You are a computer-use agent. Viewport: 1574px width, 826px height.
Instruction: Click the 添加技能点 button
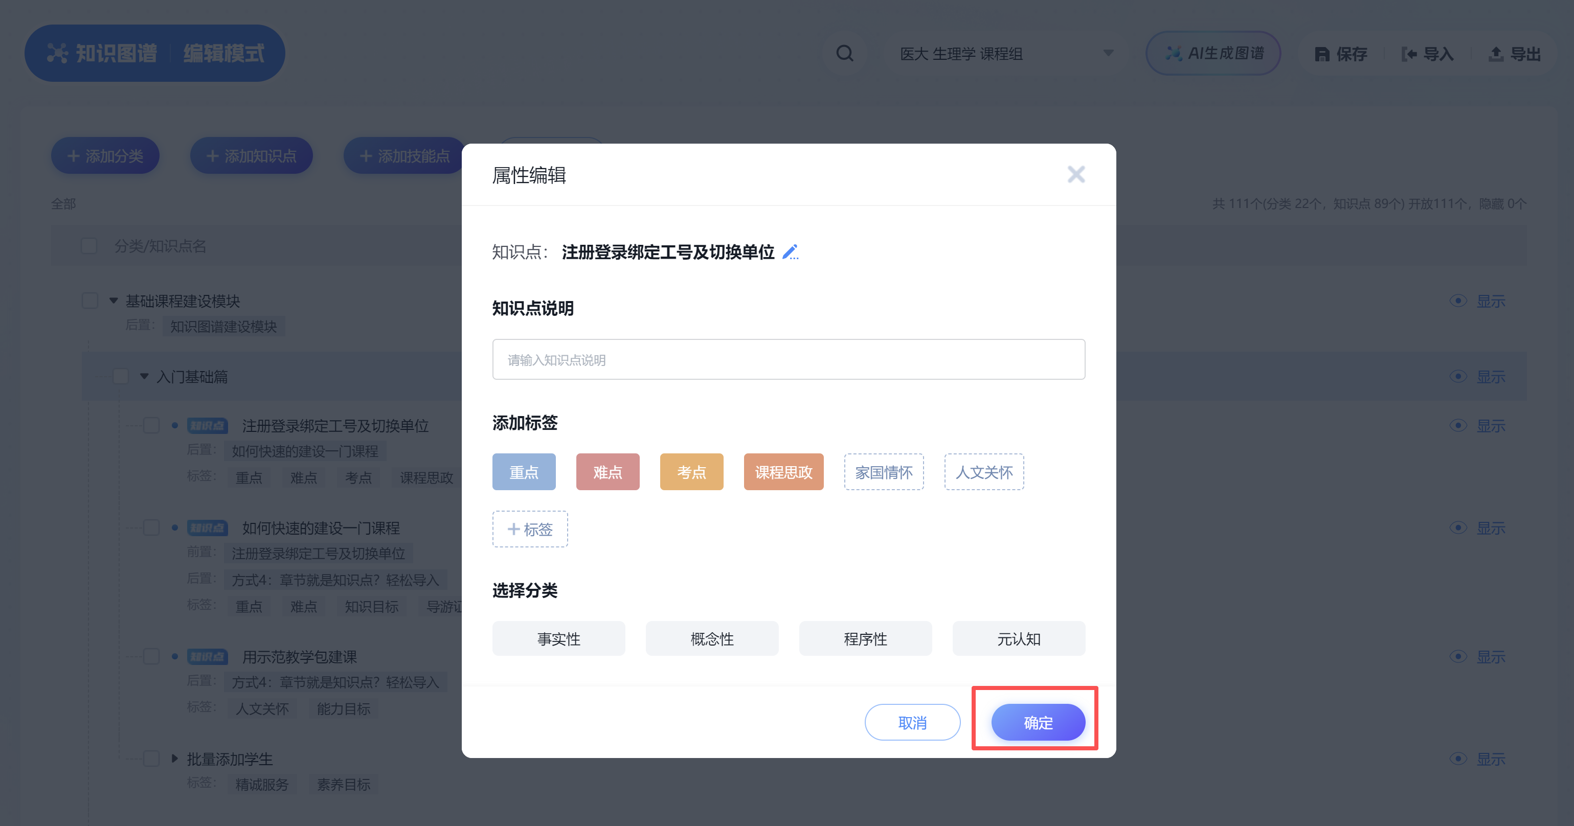click(x=404, y=156)
